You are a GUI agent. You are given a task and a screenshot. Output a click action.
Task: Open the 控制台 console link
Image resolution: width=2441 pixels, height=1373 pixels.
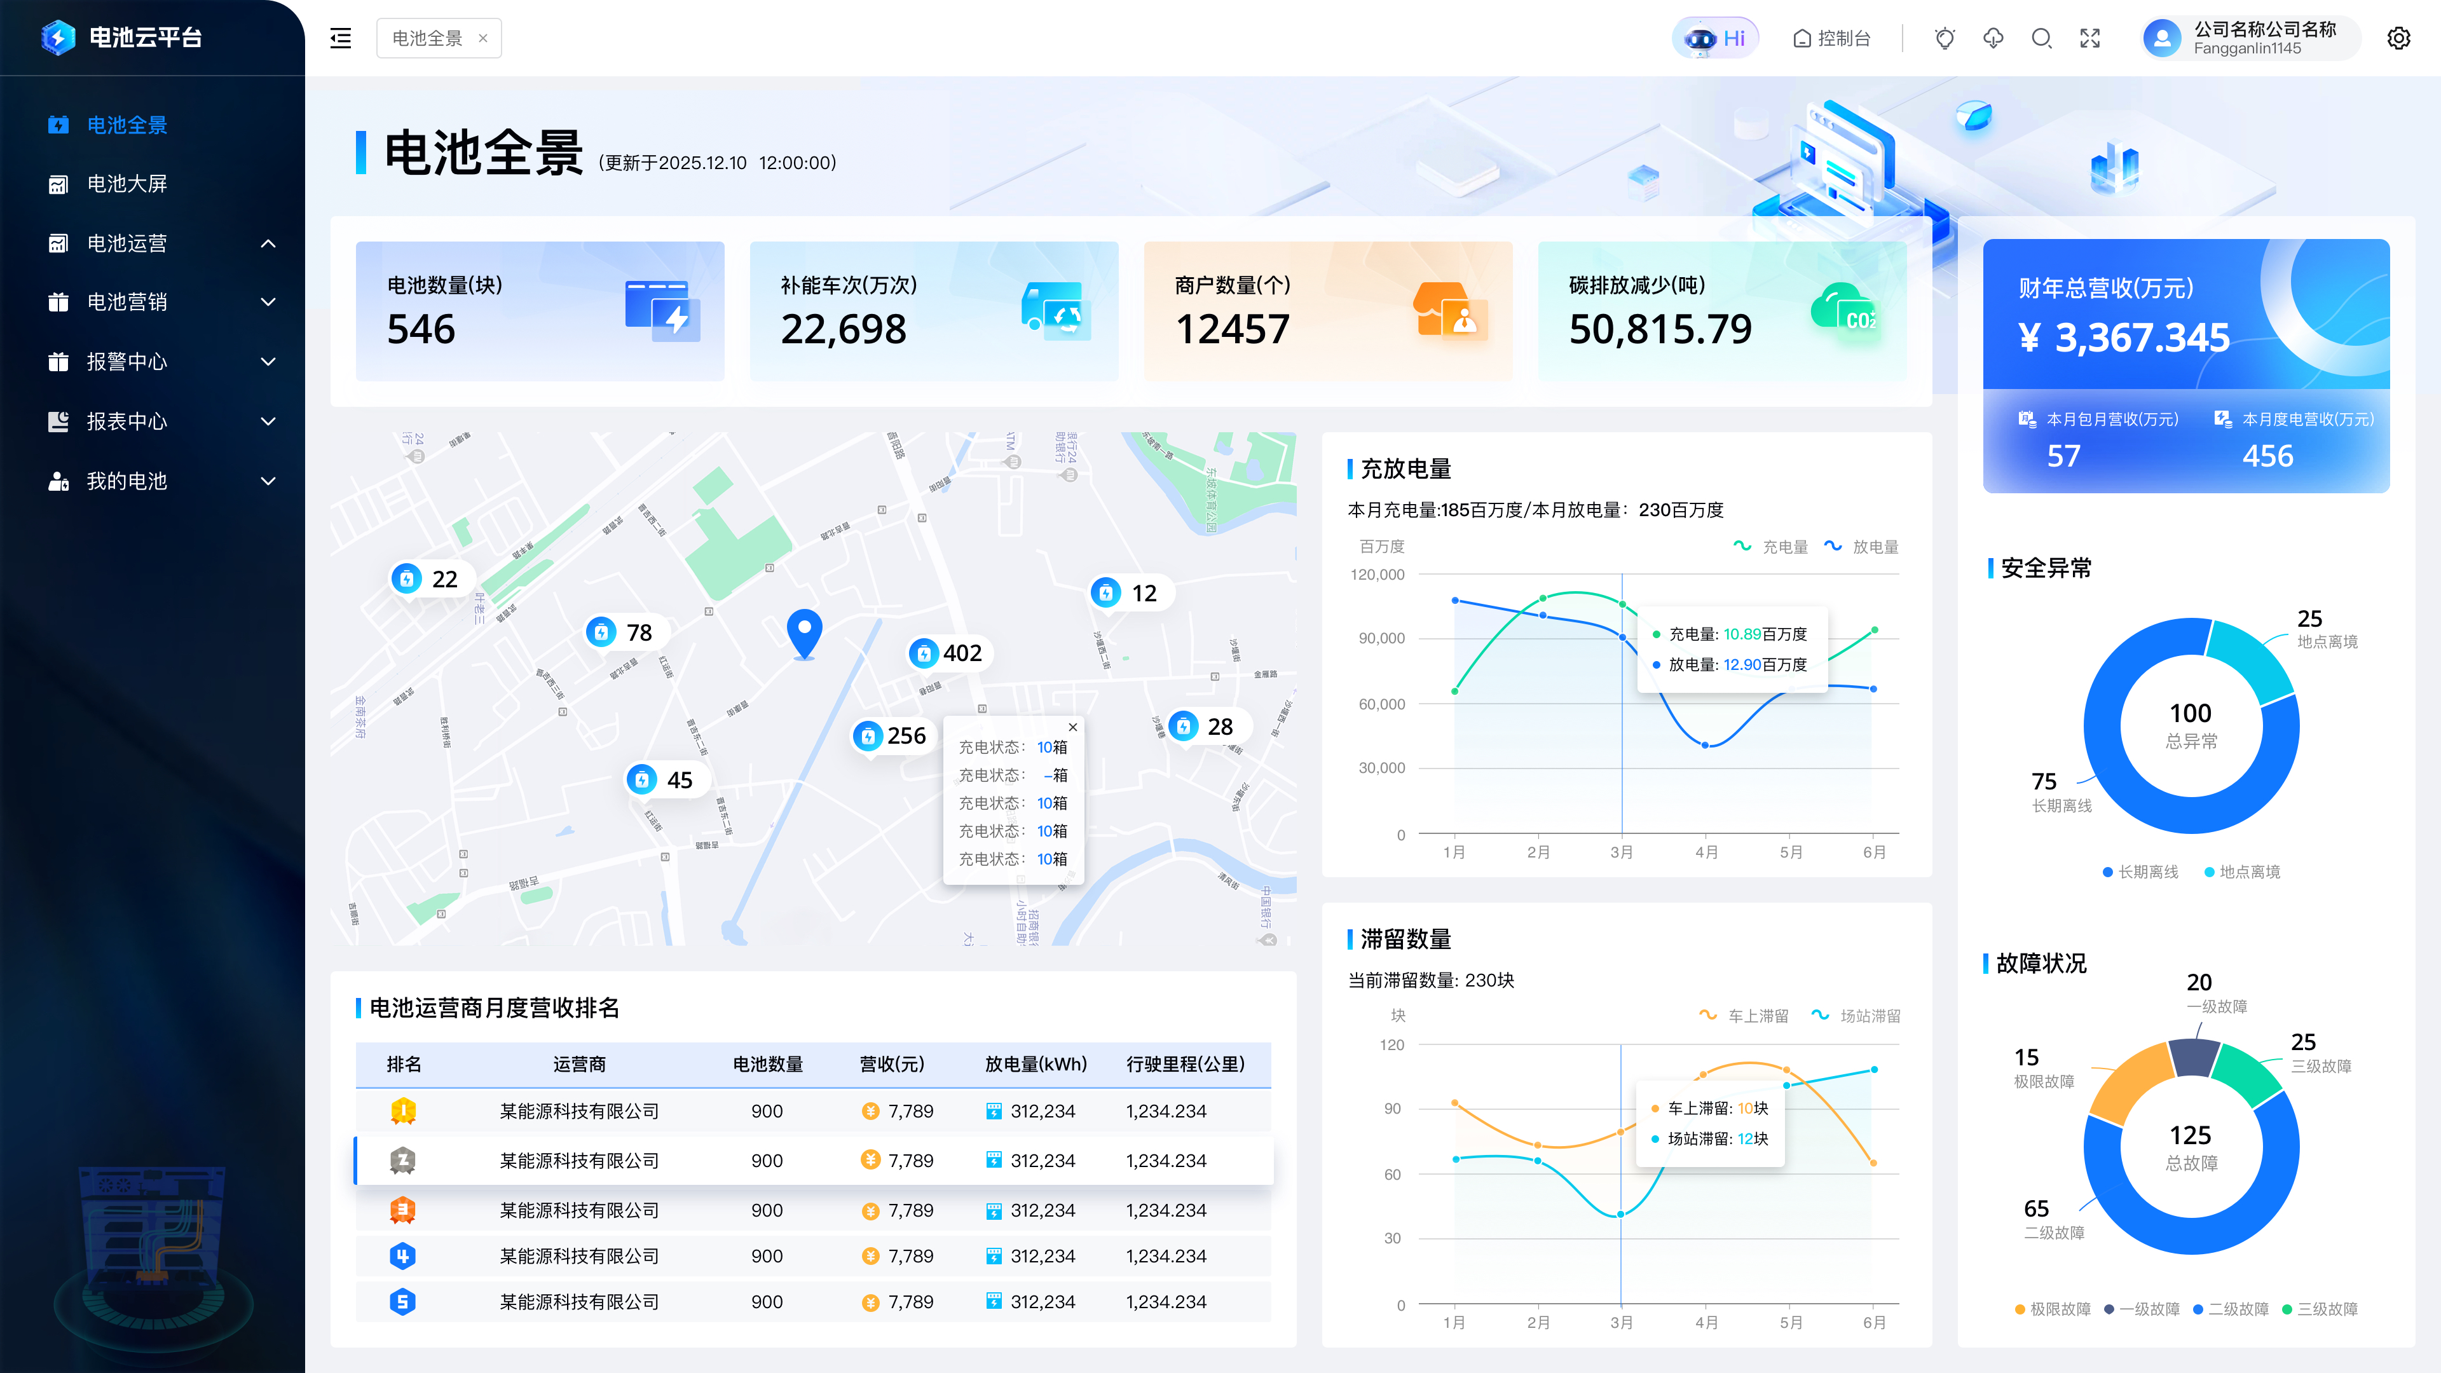[x=1831, y=38]
